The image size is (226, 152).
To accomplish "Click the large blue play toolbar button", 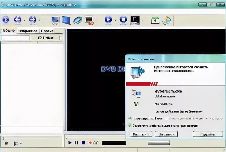I will click(x=108, y=20).
